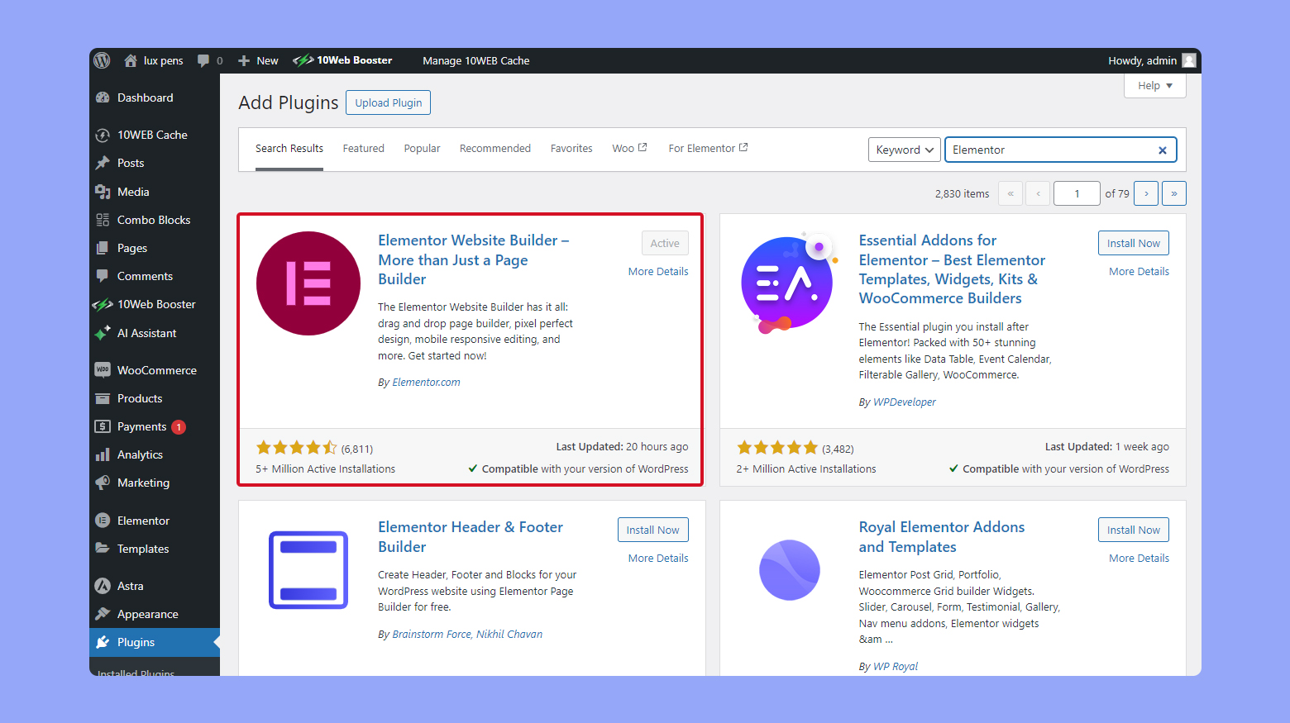The image size is (1290, 723).
Task: Click the Appearance brush sidebar icon
Action: click(x=102, y=614)
